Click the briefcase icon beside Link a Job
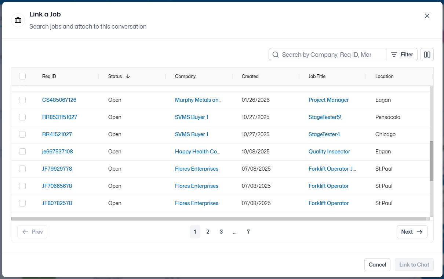This screenshot has height=279, width=444. click(18, 21)
